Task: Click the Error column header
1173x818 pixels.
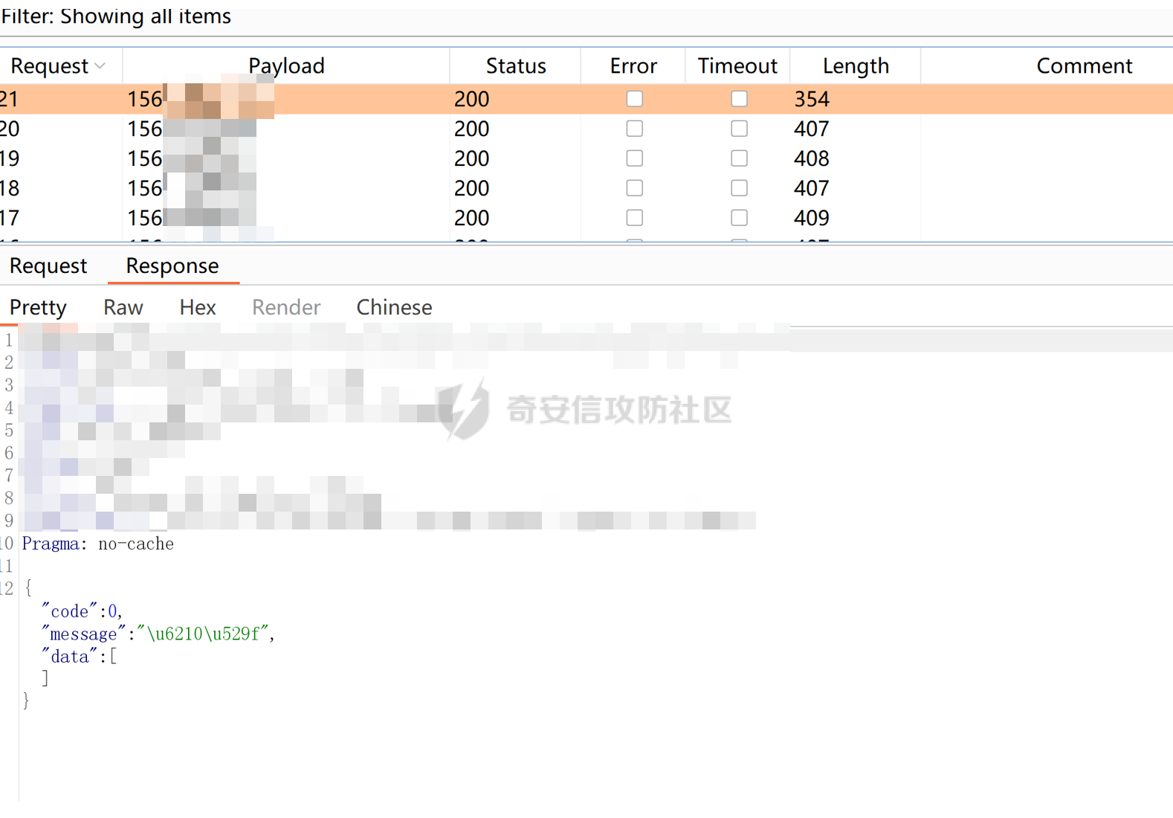Action: tap(633, 66)
